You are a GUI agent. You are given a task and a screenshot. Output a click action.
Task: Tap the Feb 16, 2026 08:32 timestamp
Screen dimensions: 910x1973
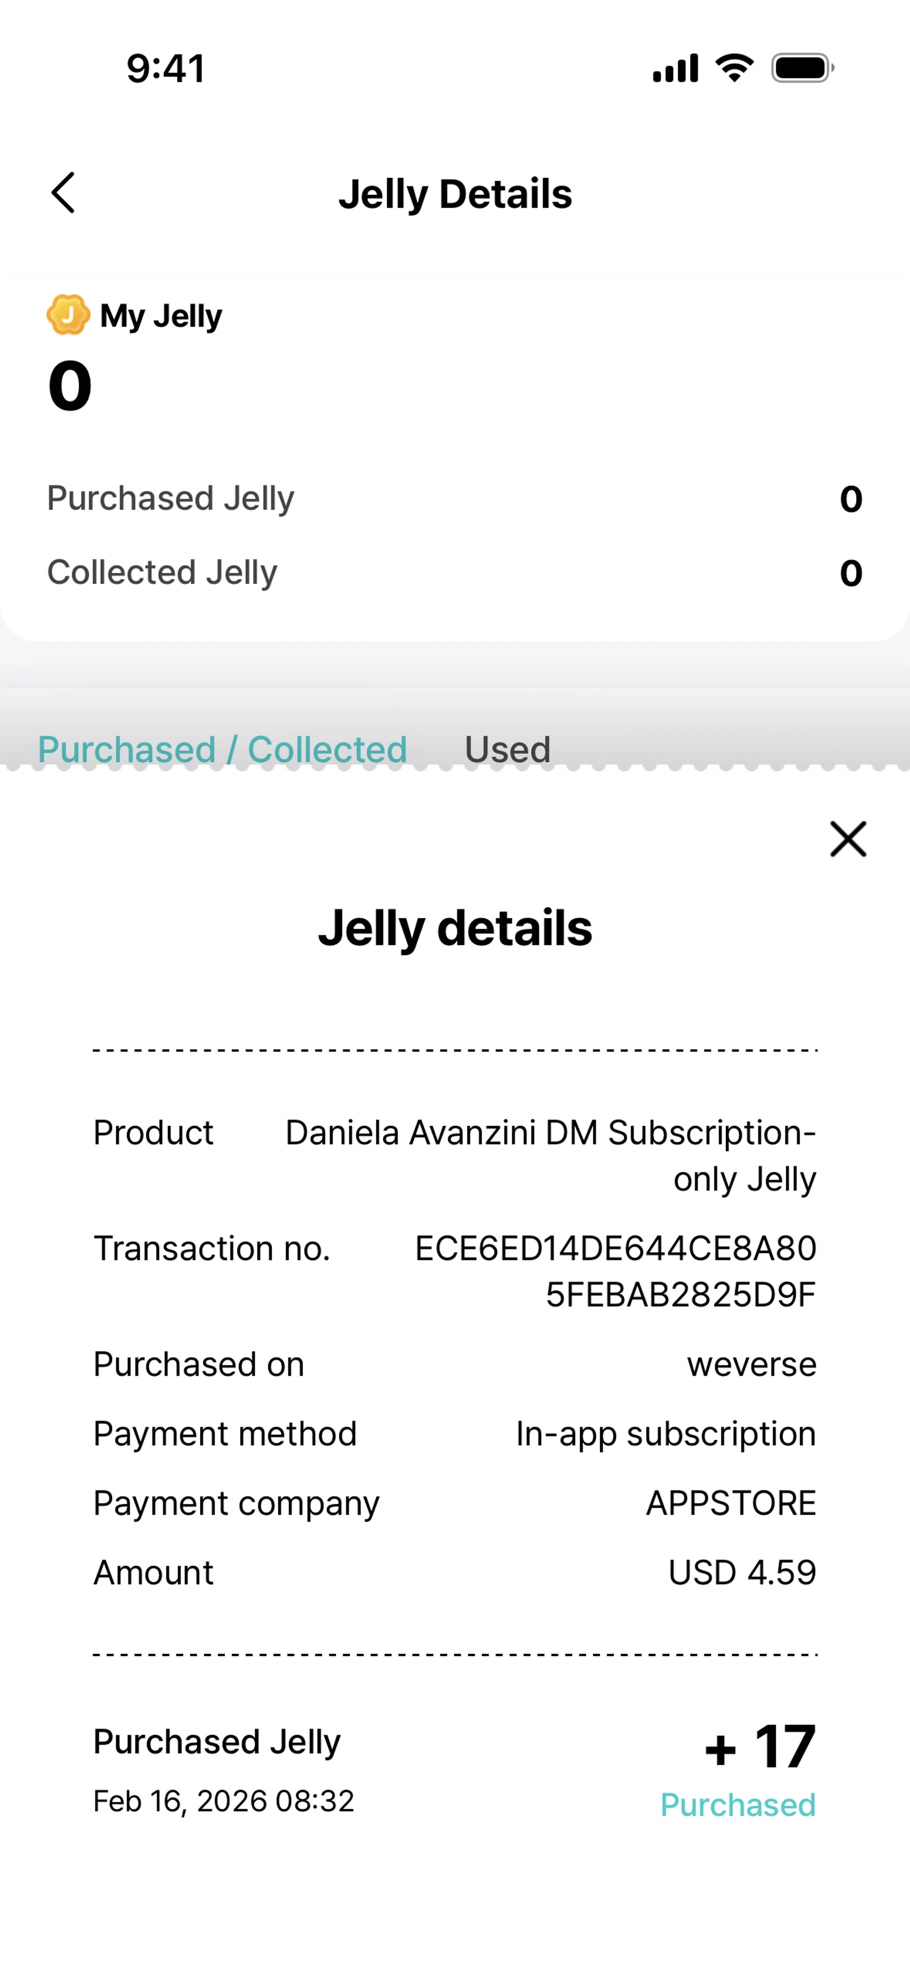click(x=224, y=1800)
